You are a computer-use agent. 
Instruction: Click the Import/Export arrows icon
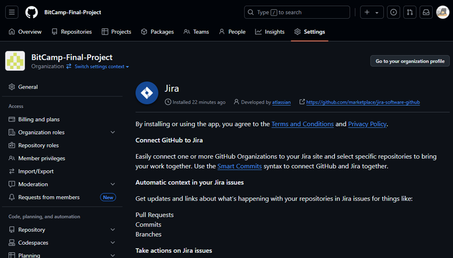(x=12, y=171)
